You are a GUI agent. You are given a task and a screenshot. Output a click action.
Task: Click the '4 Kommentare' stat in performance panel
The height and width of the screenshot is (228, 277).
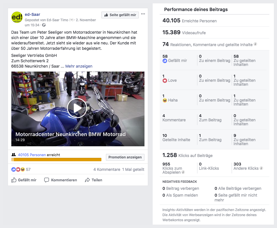tap(174, 118)
